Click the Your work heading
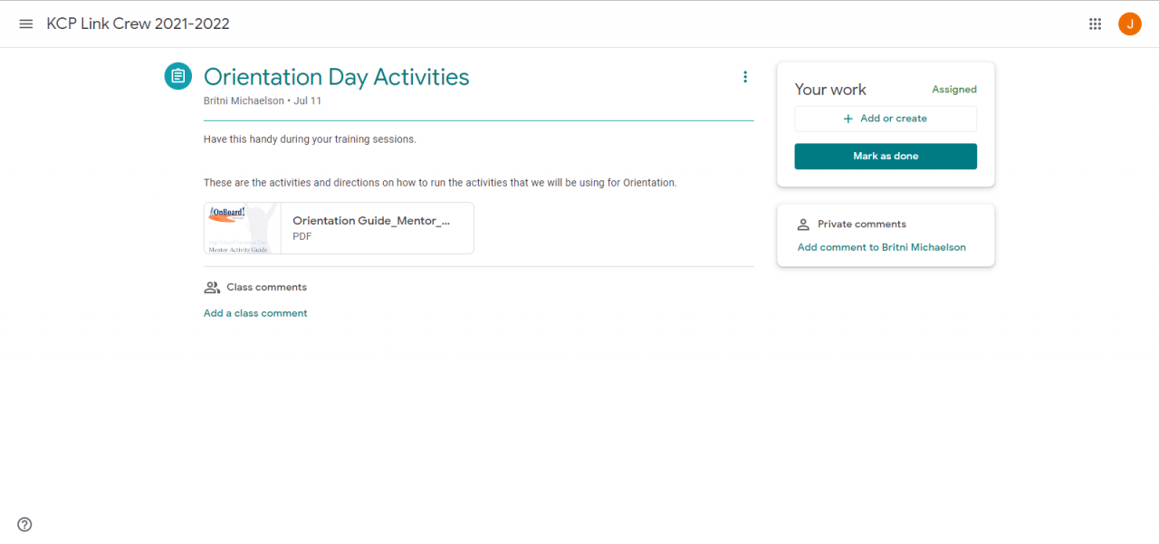 [x=830, y=90]
